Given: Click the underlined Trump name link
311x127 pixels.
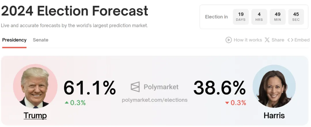Looking at the screenshot, I should [x=35, y=116].
